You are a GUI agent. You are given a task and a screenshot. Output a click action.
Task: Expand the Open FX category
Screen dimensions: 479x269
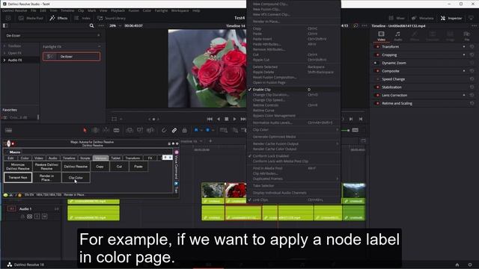click(x=4, y=53)
